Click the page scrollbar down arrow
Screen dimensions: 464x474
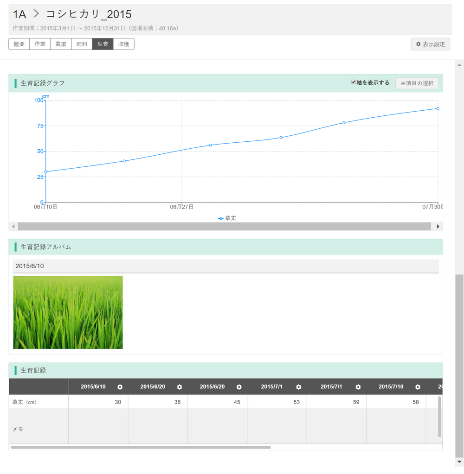click(x=459, y=462)
